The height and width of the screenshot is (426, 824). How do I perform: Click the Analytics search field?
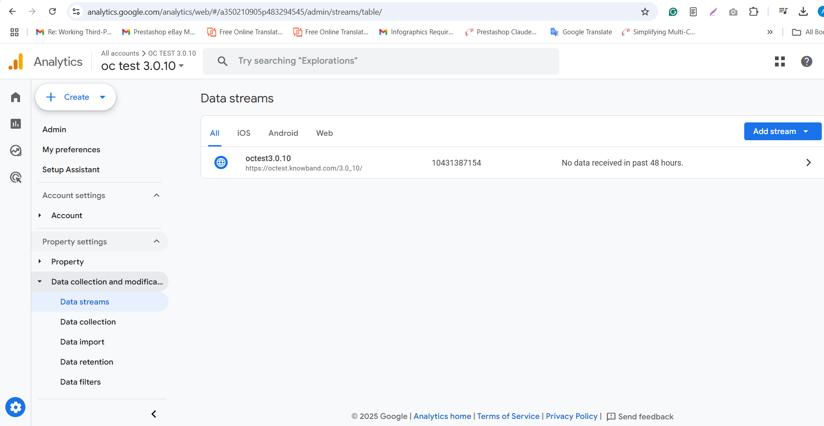(381, 61)
